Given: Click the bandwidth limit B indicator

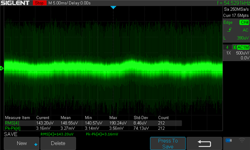Looking at the screenshot, I should [x=234, y=47].
